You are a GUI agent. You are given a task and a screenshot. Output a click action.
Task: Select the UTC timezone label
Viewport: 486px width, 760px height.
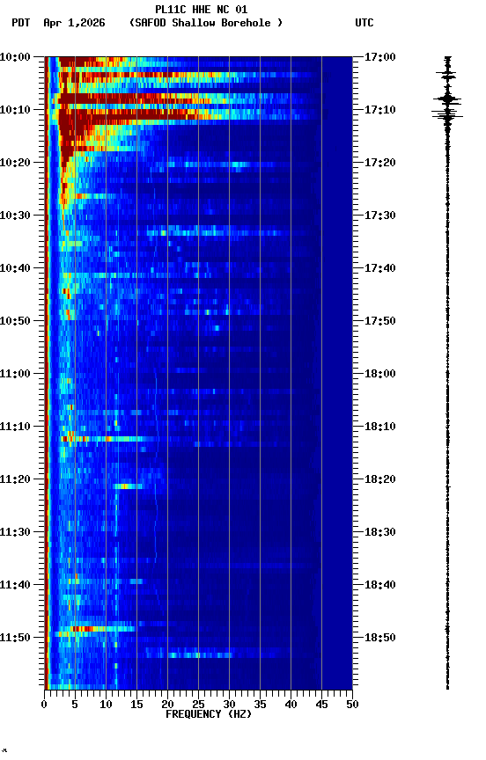tap(364, 23)
